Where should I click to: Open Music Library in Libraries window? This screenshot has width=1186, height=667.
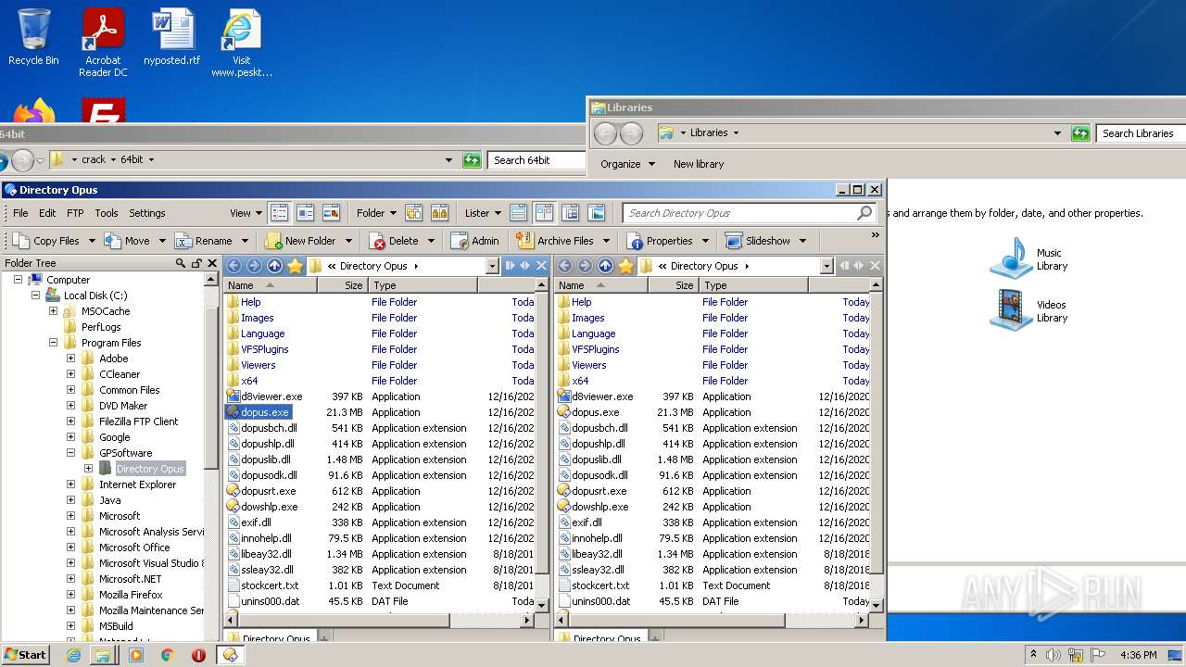1028,258
